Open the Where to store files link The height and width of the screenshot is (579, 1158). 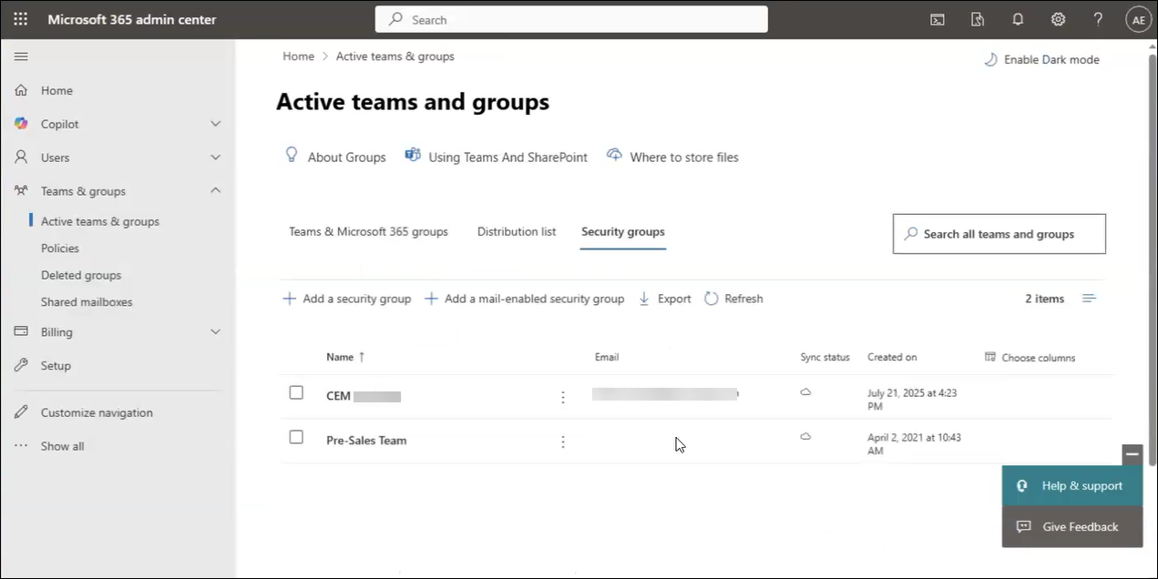683,157
